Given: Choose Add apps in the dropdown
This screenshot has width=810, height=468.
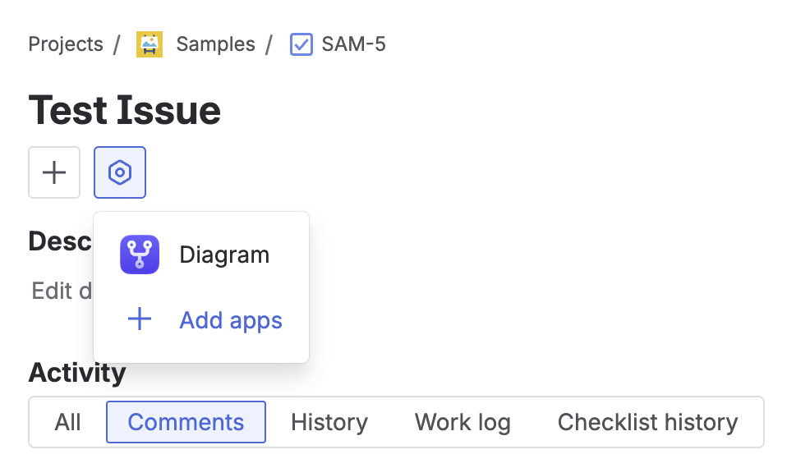Looking at the screenshot, I should click(231, 320).
